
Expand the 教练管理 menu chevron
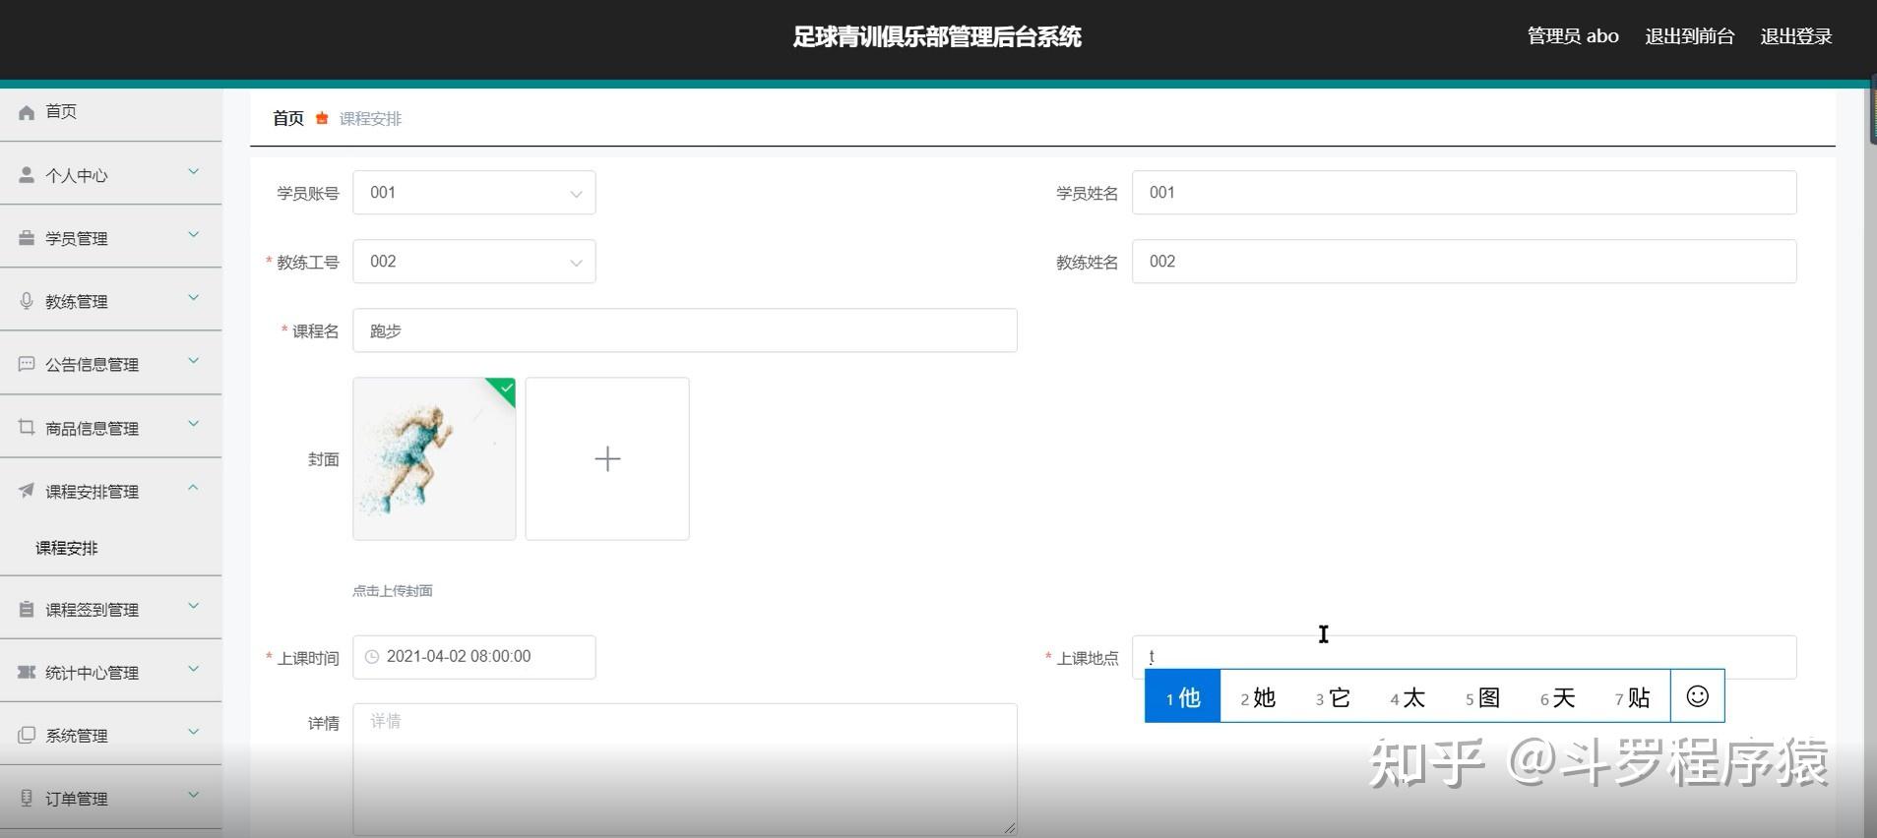[194, 298]
